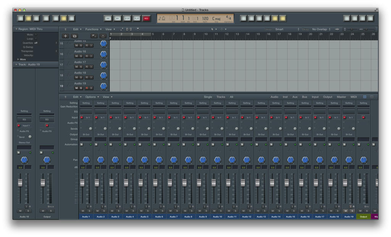Viewport: 391px width, 237px height.
Task: Open the No Overlap drag mode dropdown
Action: coord(320,29)
